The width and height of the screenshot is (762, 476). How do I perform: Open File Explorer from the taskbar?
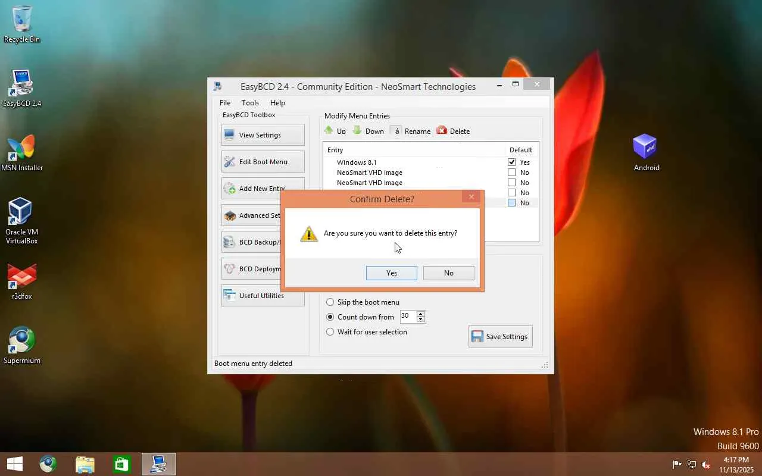pos(85,464)
